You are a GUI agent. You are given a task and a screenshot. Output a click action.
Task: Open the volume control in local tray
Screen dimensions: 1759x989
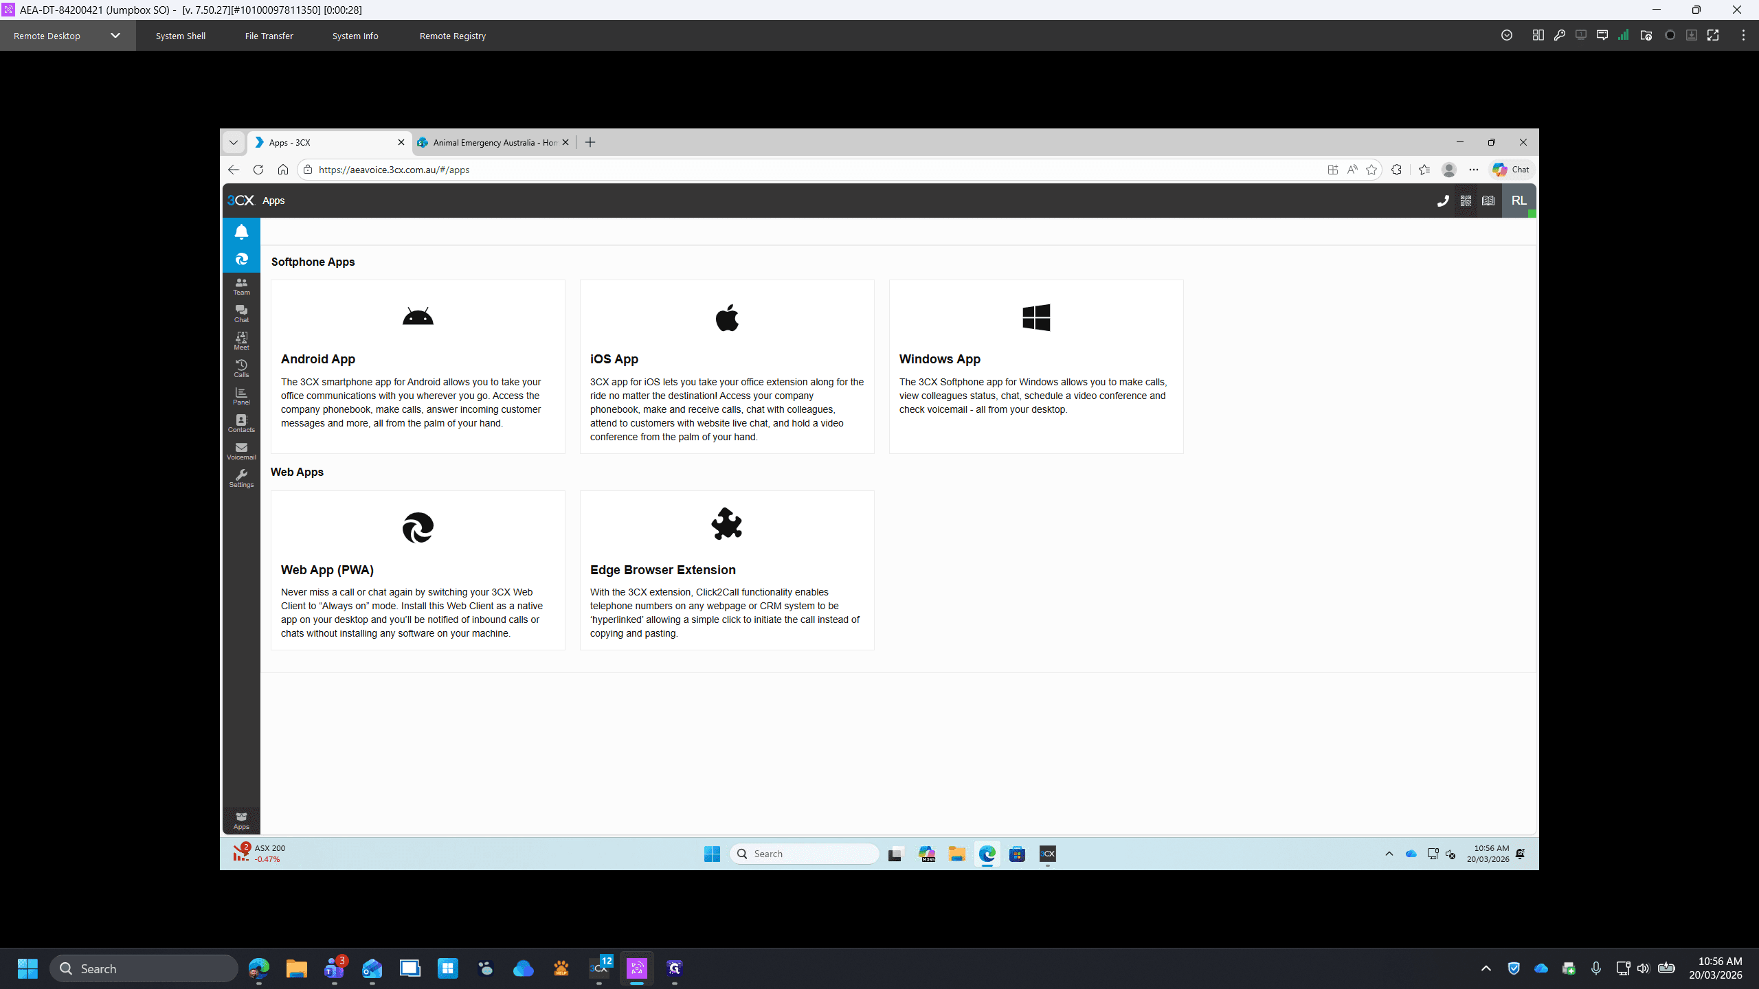1643,968
